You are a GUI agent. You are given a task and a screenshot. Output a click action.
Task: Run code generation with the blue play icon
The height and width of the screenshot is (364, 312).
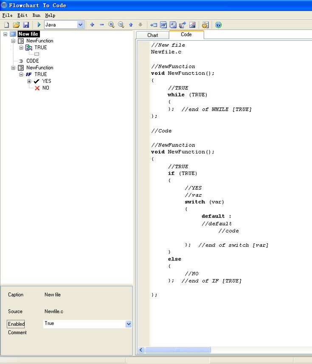39,25
